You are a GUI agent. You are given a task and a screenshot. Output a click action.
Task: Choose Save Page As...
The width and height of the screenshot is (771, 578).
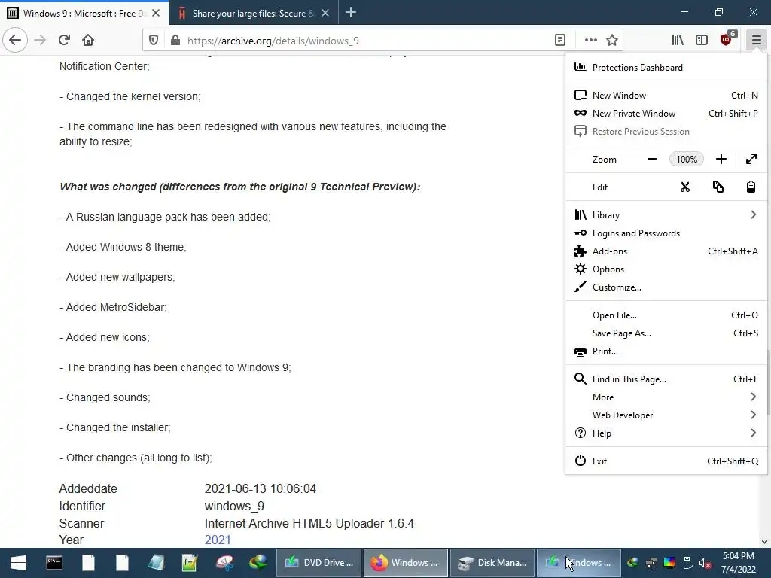click(x=666, y=333)
